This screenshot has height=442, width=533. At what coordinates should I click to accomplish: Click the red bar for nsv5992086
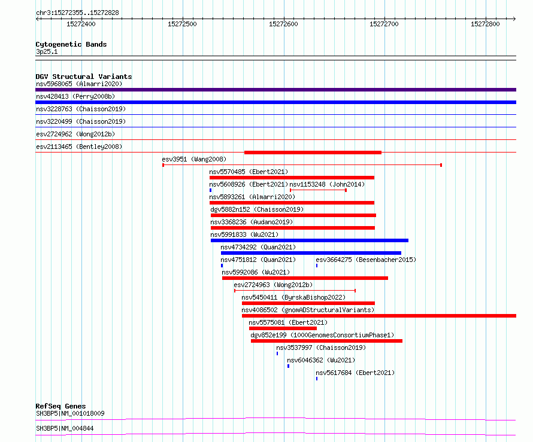305,278
